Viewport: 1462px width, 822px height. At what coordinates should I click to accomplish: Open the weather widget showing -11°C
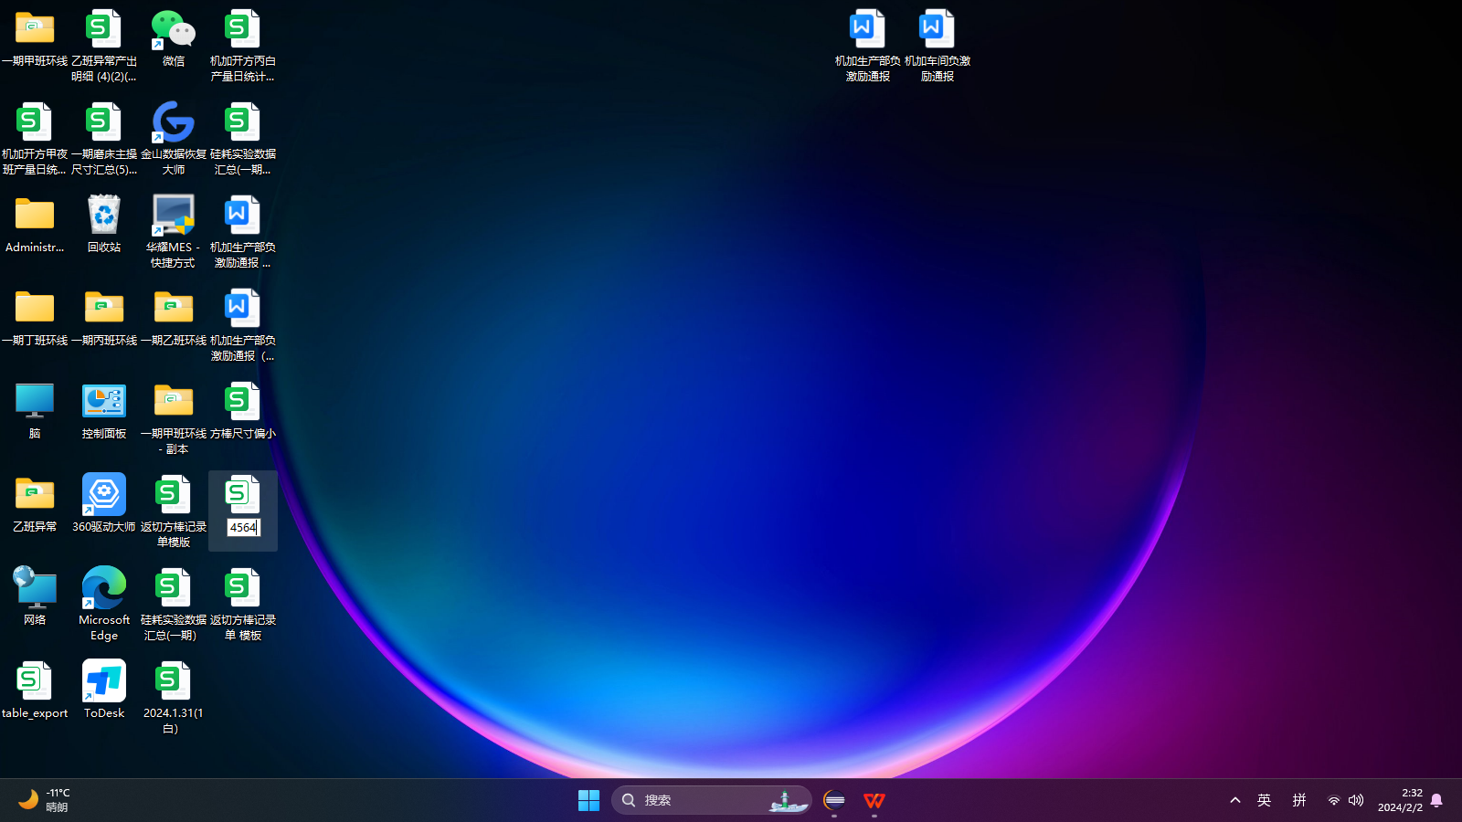pos(44,801)
